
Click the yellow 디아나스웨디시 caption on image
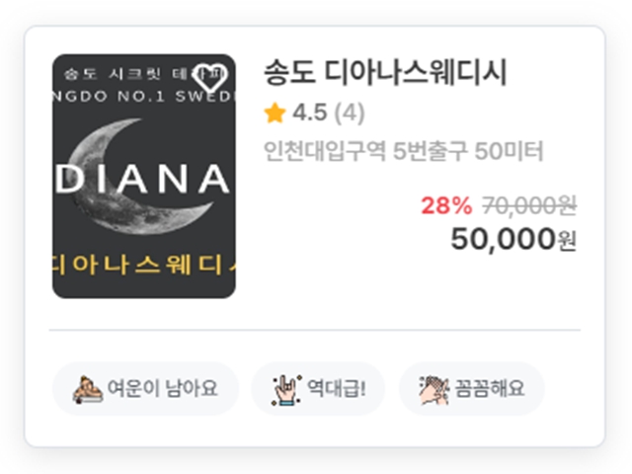pyautogui.click(x=144, y=266)
